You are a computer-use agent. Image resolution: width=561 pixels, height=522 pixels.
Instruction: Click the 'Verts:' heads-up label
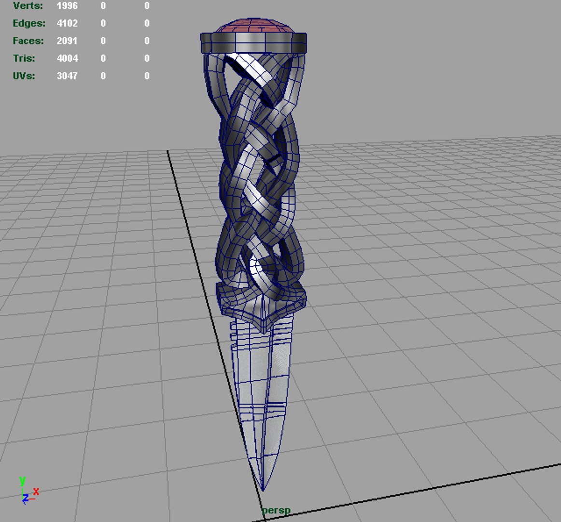pyautogui.click(x=28, y=6)
